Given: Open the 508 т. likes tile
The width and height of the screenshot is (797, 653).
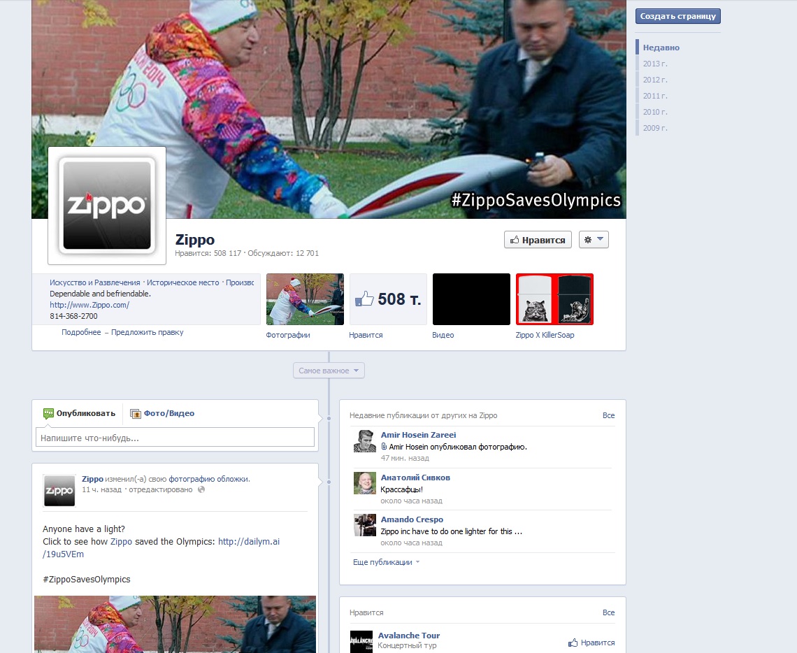Looking at the screenshot, I should click(388, 299).
